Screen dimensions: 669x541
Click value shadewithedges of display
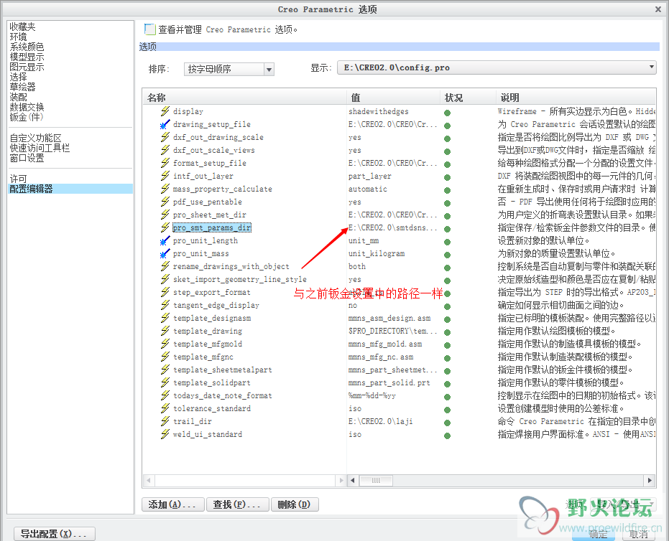click(x=379, y=111)
